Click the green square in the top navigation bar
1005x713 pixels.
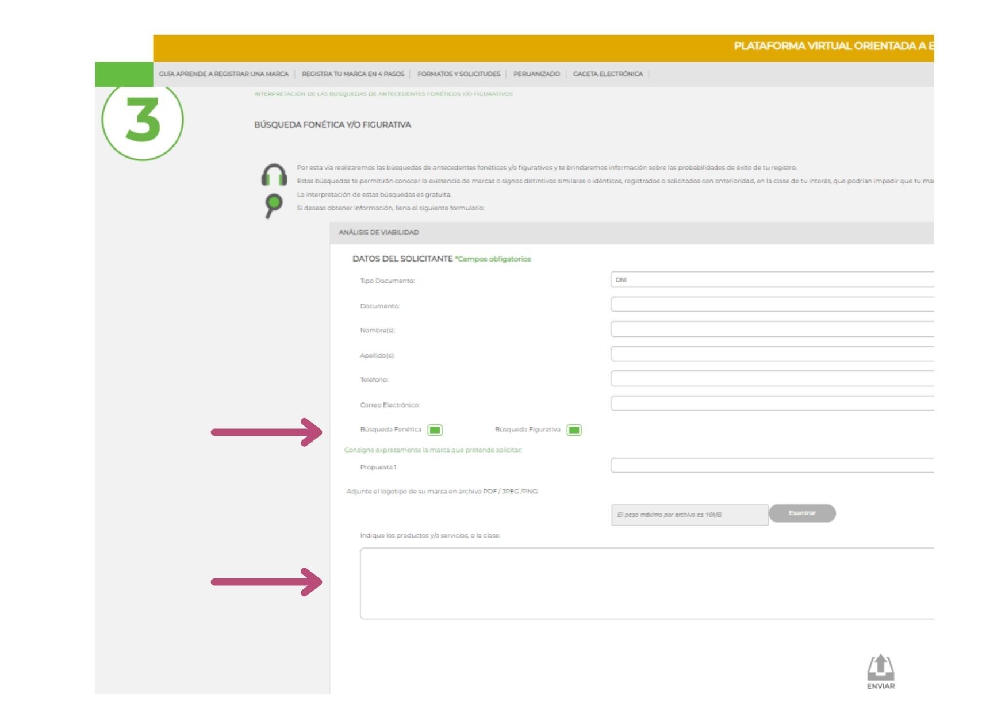[x=123, y=74]
